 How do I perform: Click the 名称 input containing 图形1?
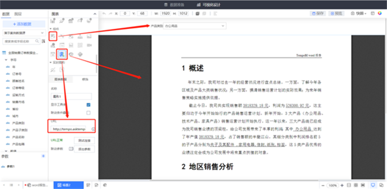(x=71, y=96)
